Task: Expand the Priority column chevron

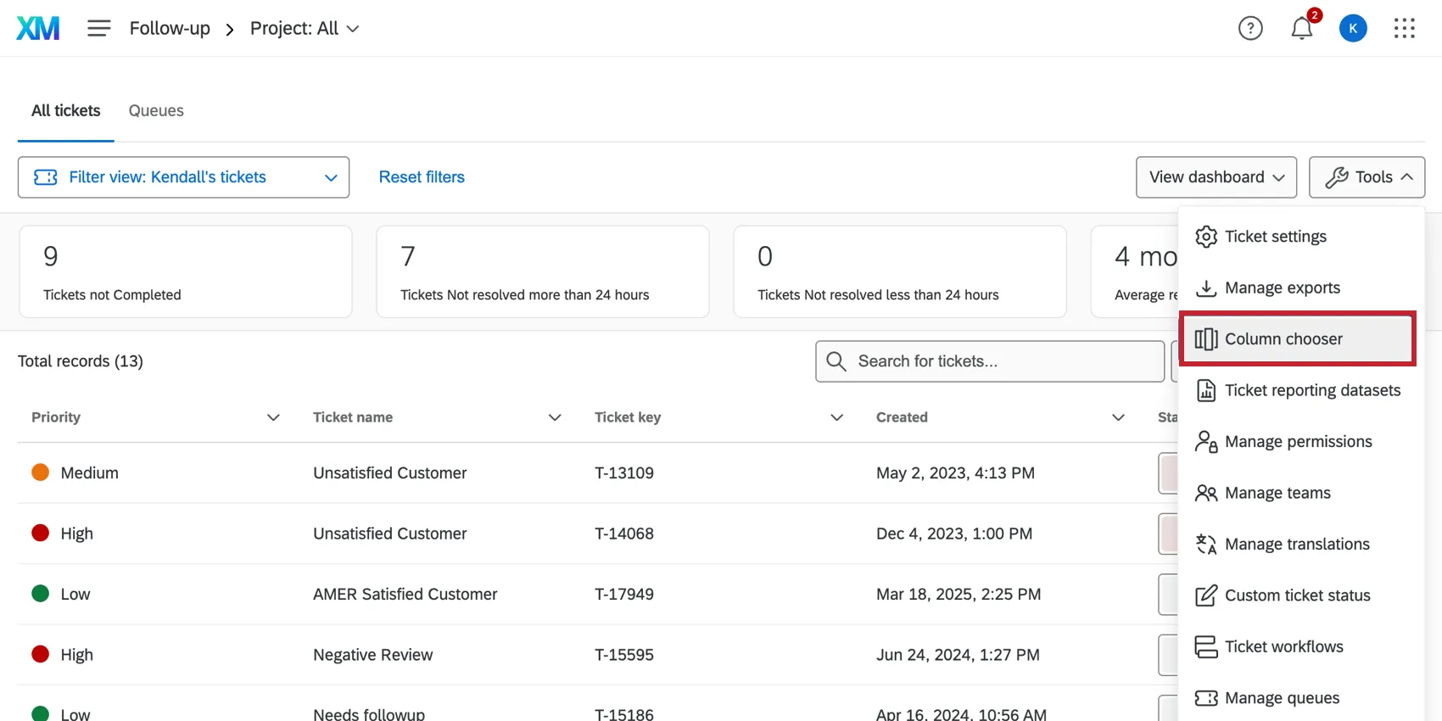Action: click(x=273, y=417)
